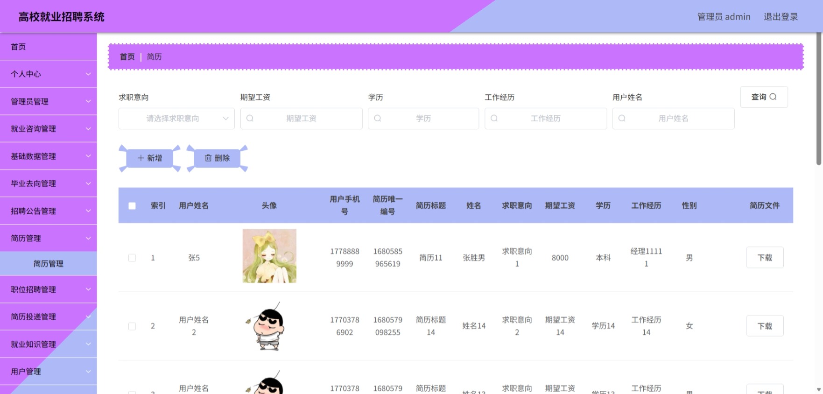Click the search magnifier icon in 期望工资 field
Screen dimensions: 823x394
click(250, 119)
